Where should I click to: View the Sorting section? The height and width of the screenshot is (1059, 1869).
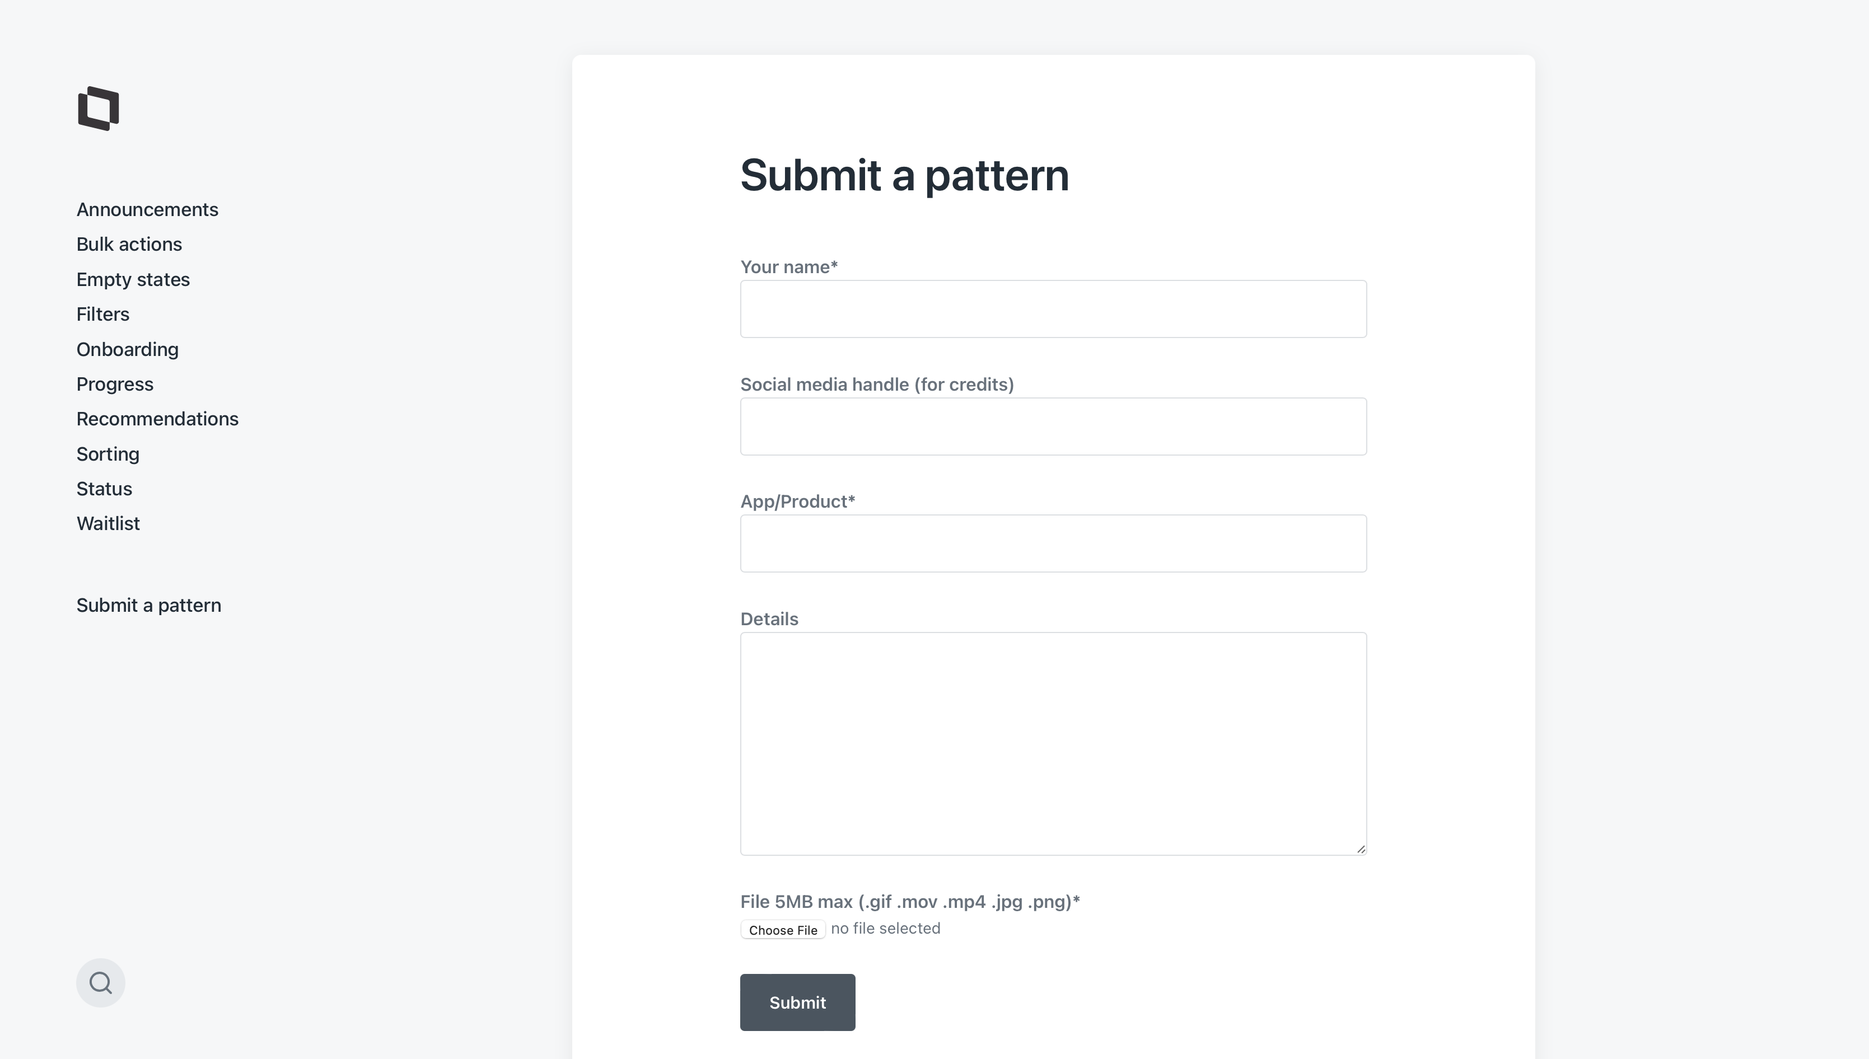coord(108,453)
